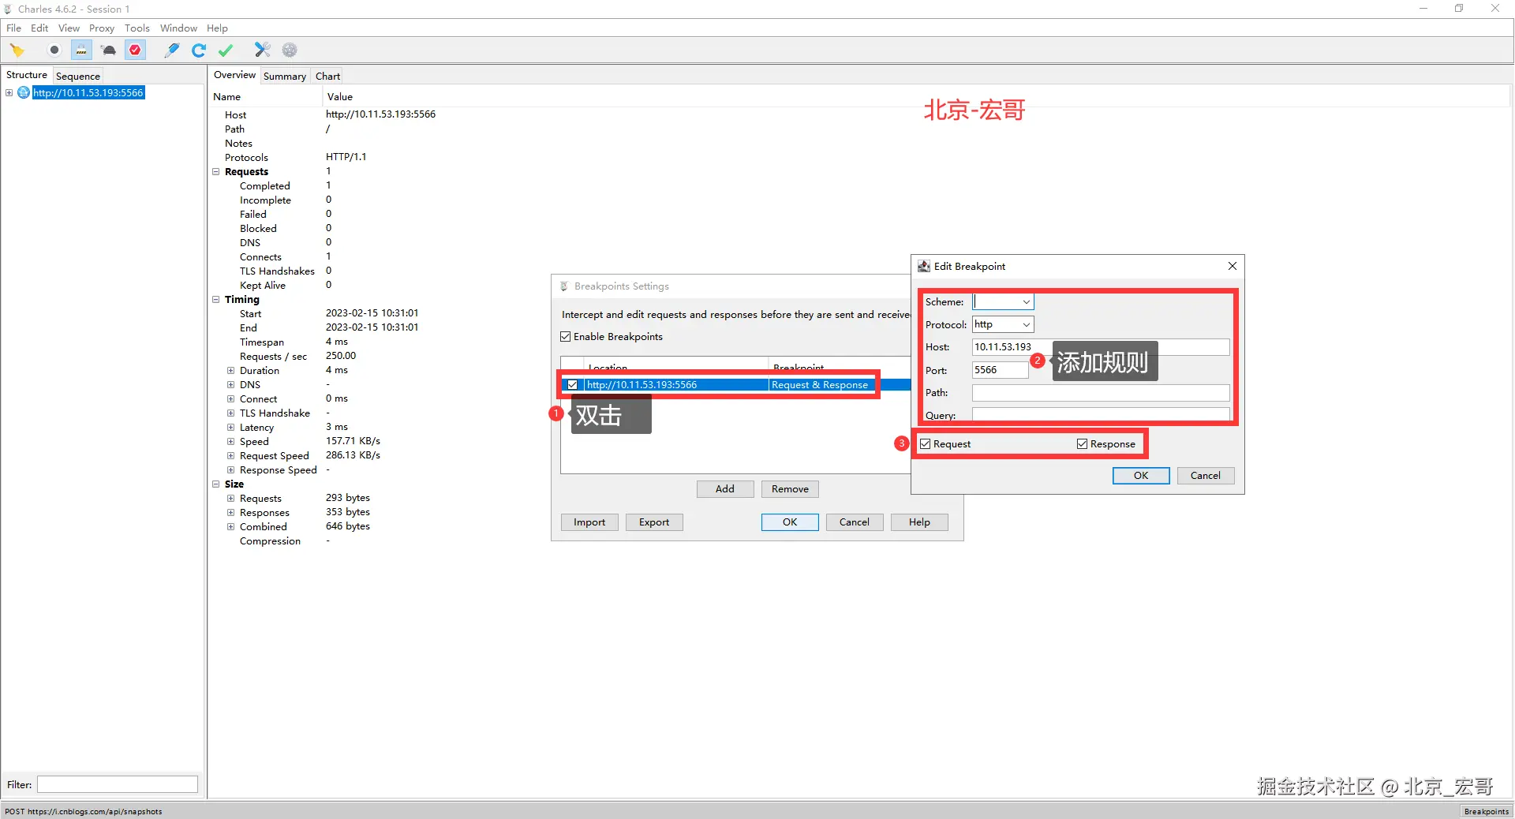Open the Proxy menu
The height and width of the screenshot is (819, 1515).
[x=102, y=28]
